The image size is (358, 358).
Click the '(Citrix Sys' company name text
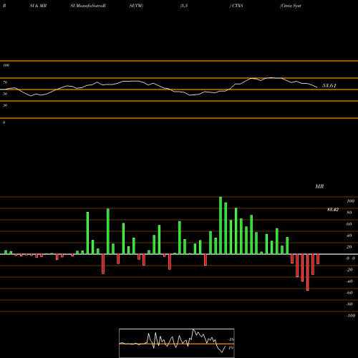tap(290, 6)
